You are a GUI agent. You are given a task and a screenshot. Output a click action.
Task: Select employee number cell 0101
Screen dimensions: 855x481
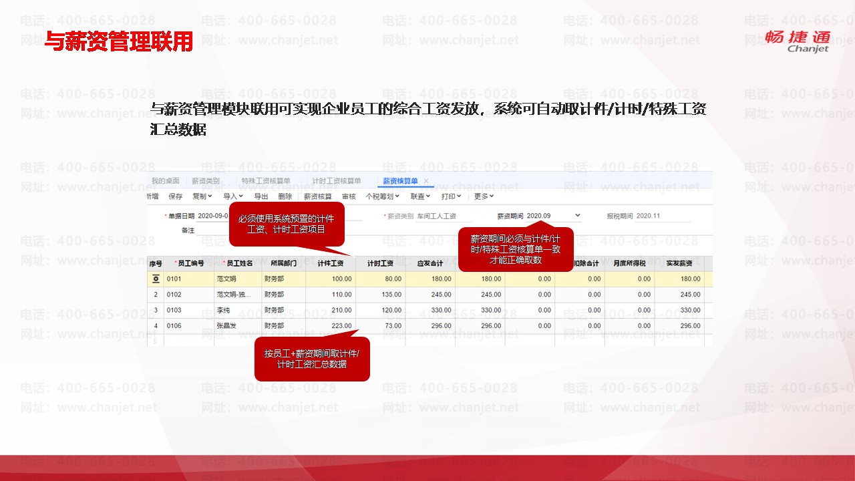pos(189,279)
